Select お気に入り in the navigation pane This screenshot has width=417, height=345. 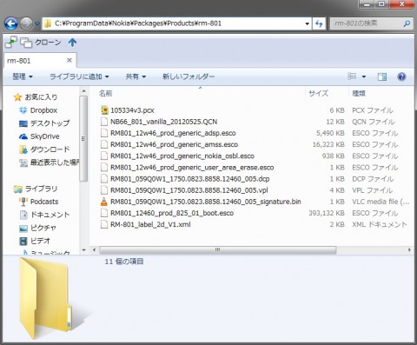(x=36, y=97)
